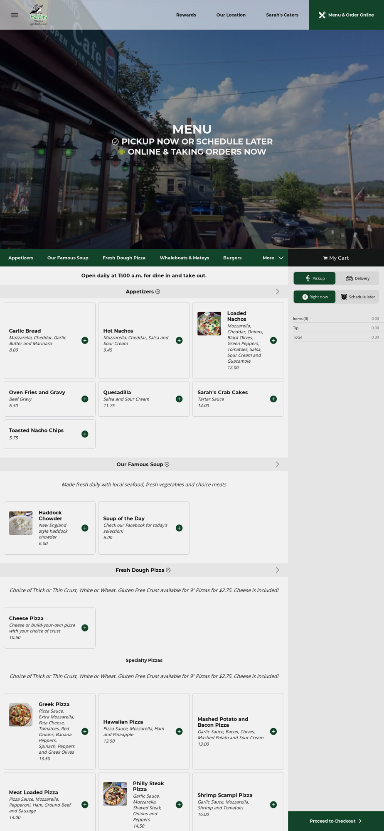Image resolution: width=384 pixels, height=831 pixels.
Task: Jump to Our Famous Soup category tab
Action: pyautogui.click(x=68, y=258)
